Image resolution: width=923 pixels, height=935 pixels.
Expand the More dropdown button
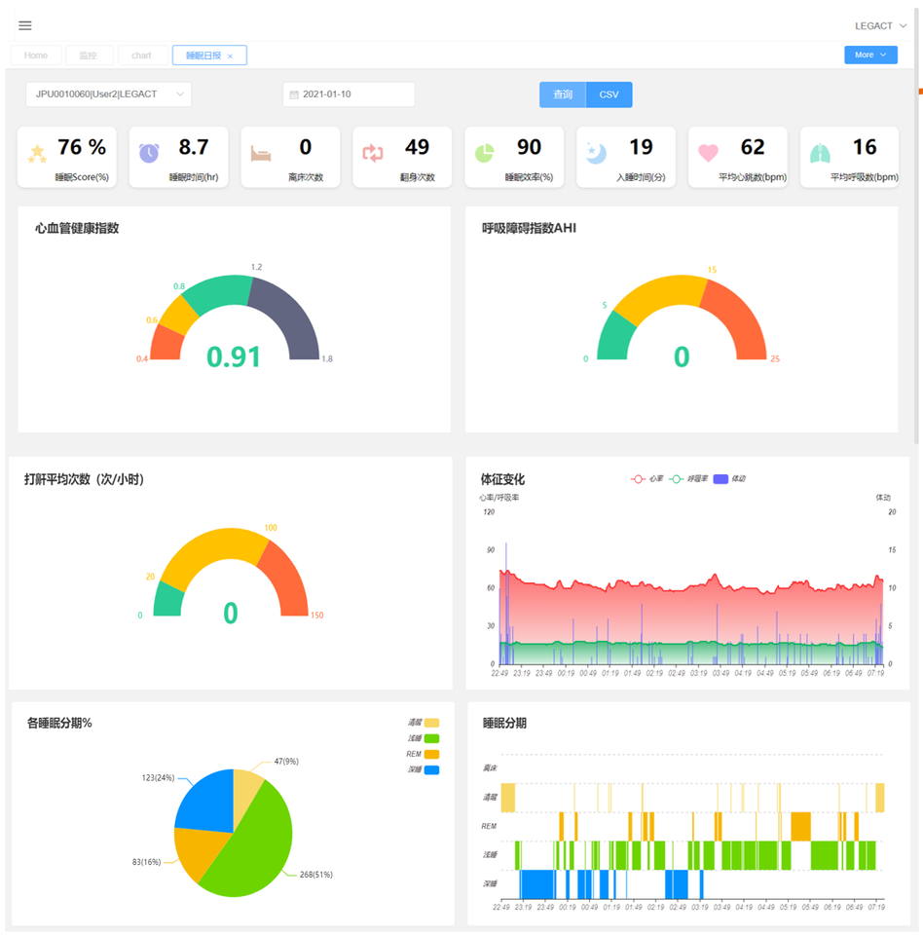coord(870,56)
